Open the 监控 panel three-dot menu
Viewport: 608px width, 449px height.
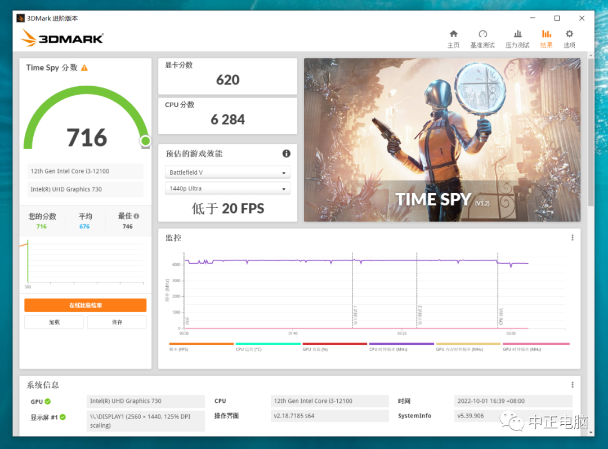(x=573, y=238)
